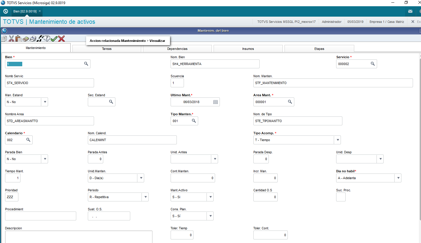
Task: Click the printer icon in toolbar
Action: pos(33,39)
